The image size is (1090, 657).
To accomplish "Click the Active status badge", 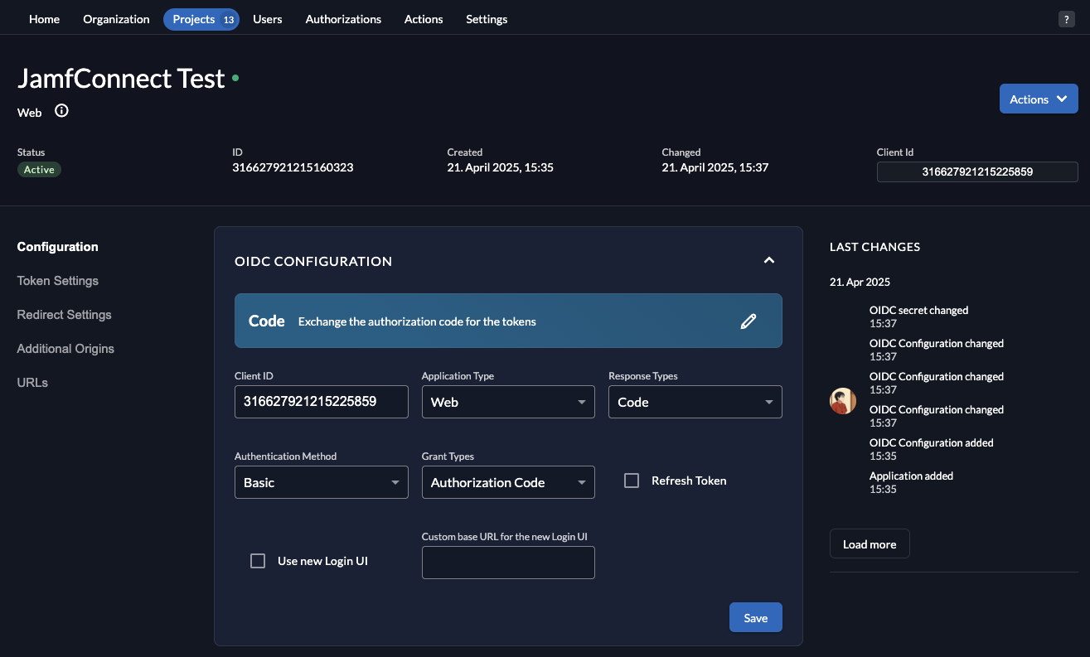I will click(x=39, y=169).
